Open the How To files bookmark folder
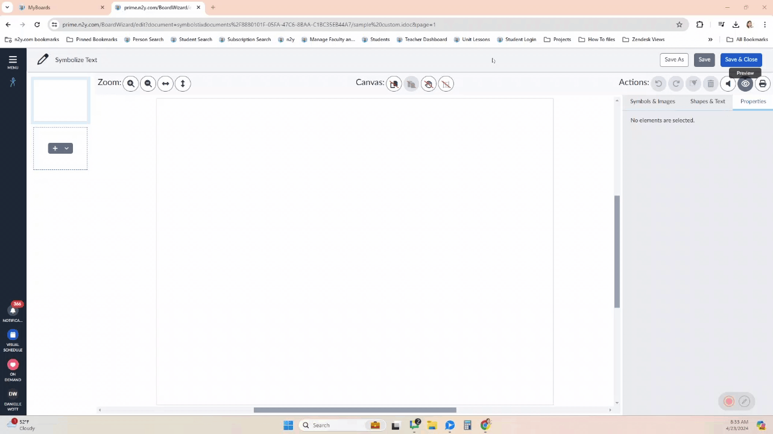773x434 pixels. coord(596,40)
